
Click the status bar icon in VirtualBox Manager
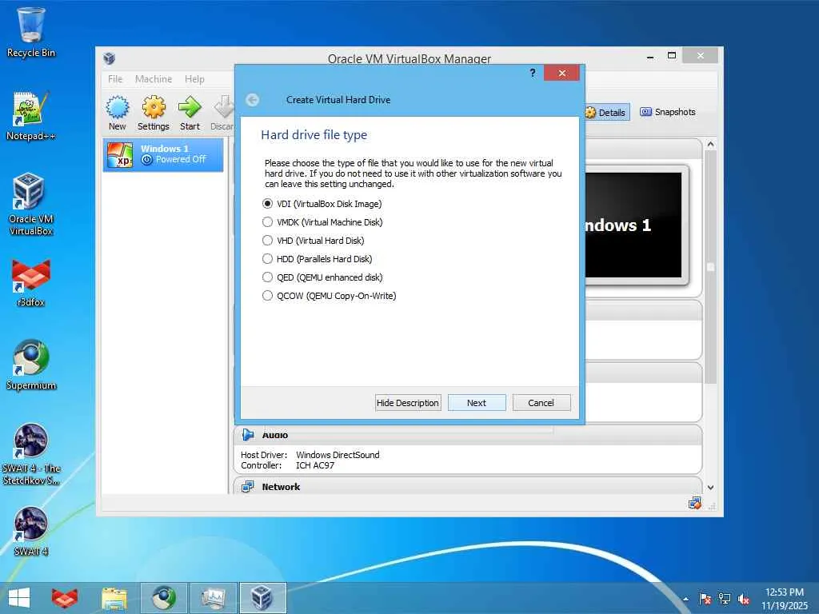(694, 504)
